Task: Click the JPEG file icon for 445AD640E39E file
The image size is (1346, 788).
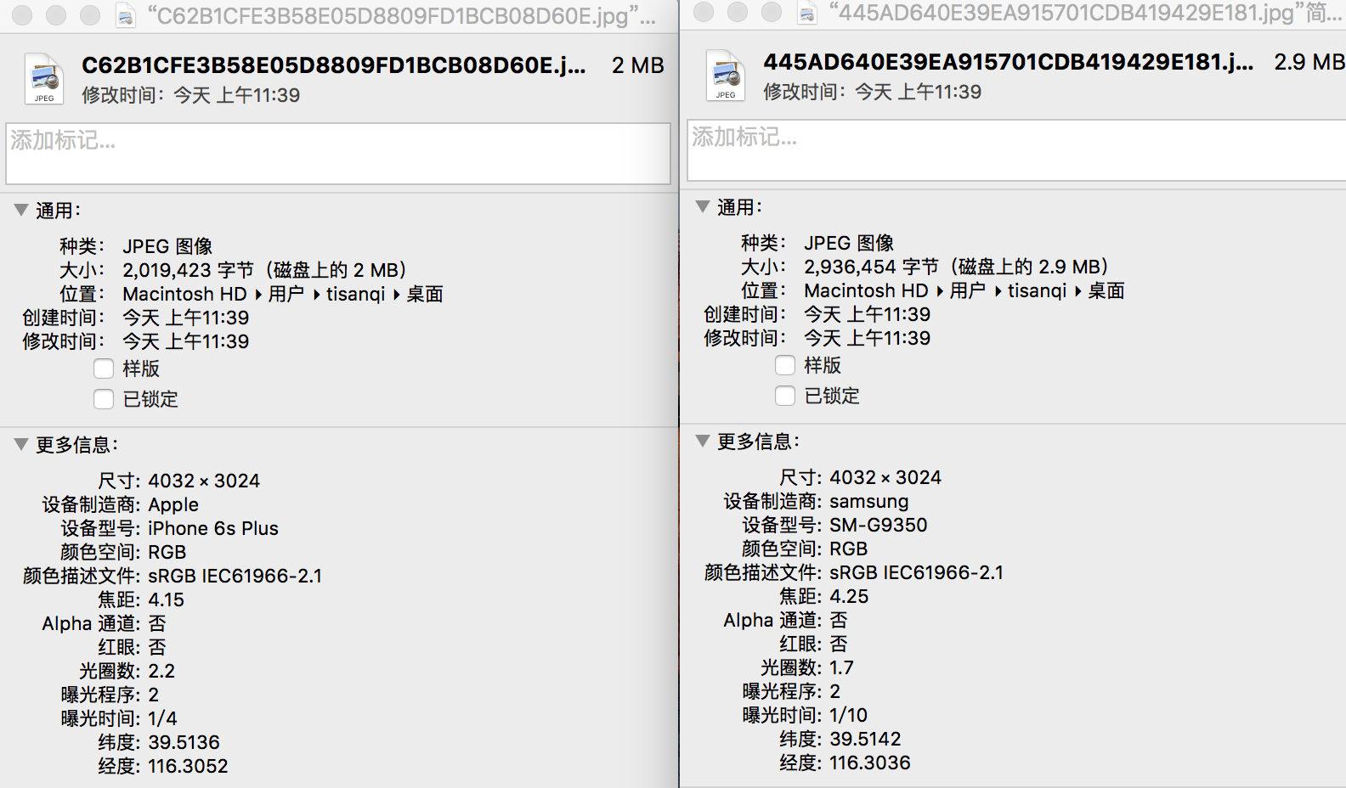Action: 726,76
